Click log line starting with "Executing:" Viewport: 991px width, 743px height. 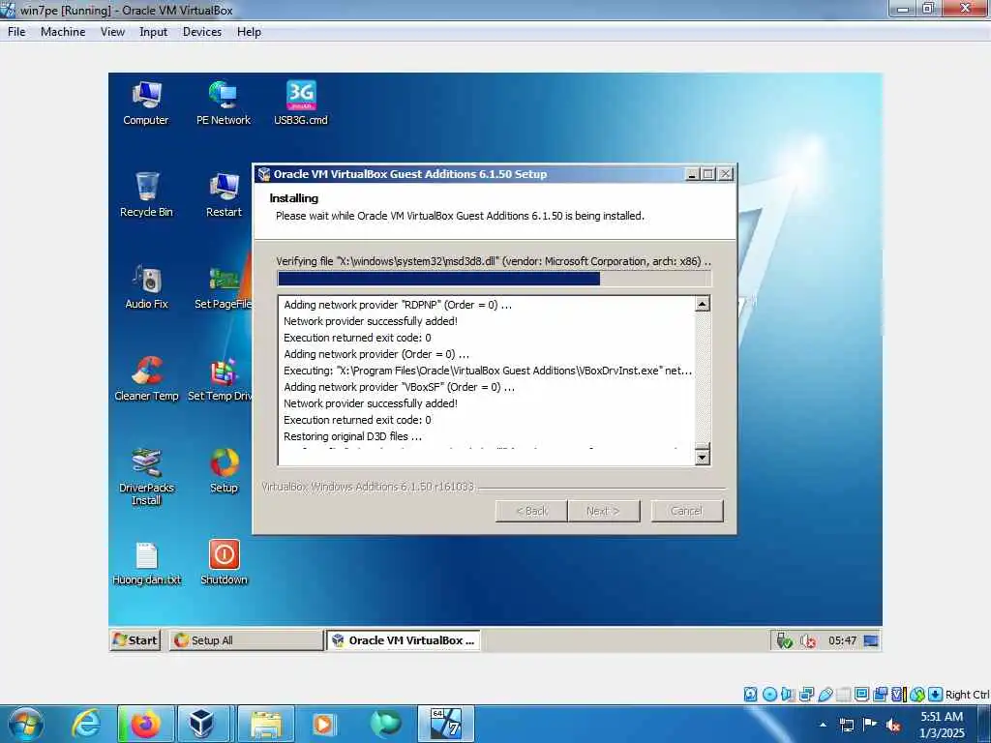click(x=488, y=371)
